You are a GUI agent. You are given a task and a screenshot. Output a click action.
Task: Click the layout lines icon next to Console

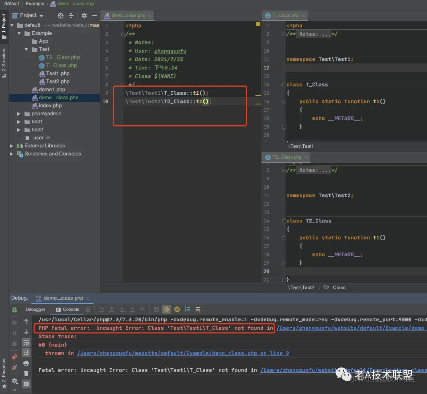[88, 309]
